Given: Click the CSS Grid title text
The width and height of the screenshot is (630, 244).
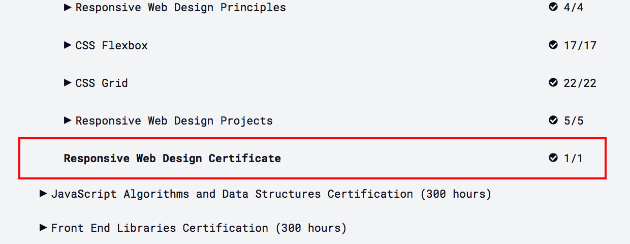Looking at the screenshot, I should pyautogui.click(x=102, y=83).
